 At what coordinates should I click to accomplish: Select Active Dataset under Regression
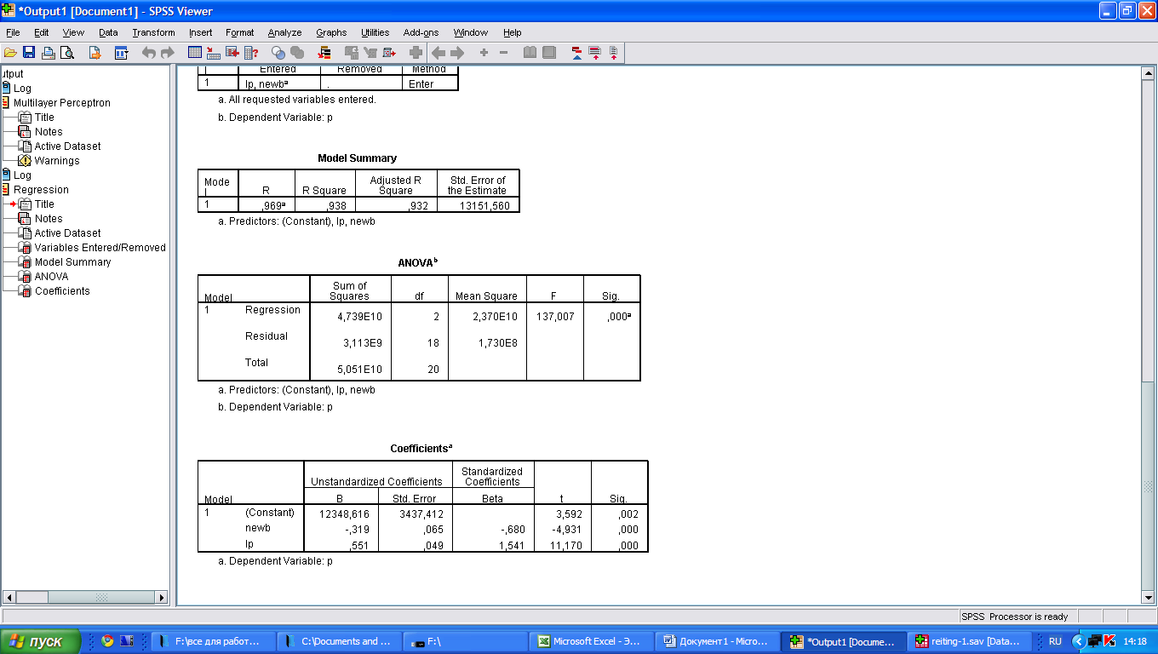67,233
